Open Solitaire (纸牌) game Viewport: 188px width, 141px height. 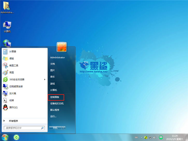(12, 100)
